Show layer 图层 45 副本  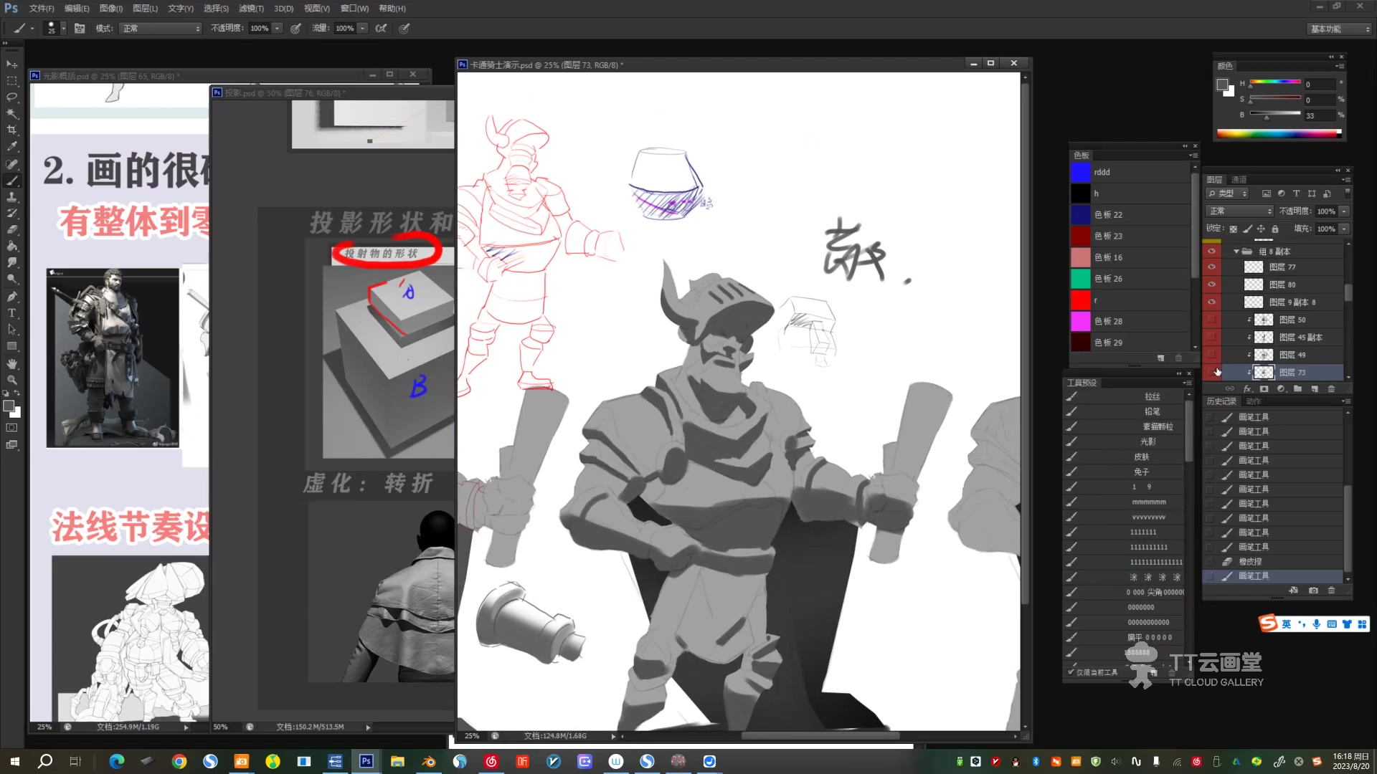pos(1212,338)
